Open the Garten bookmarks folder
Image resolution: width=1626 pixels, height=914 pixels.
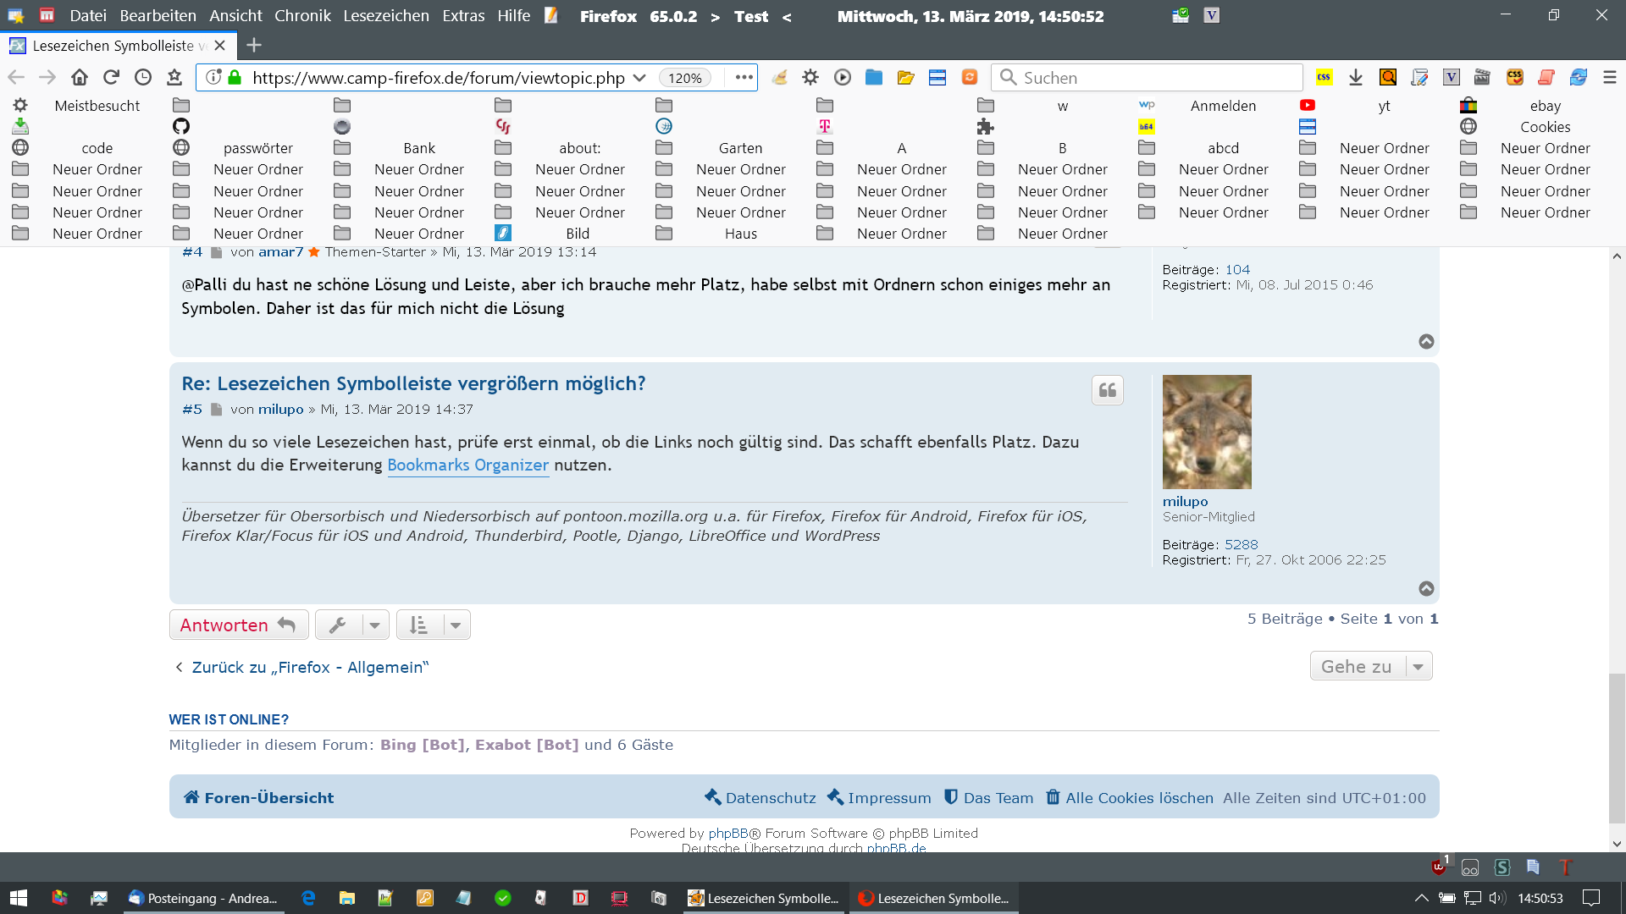click(739, 148)
